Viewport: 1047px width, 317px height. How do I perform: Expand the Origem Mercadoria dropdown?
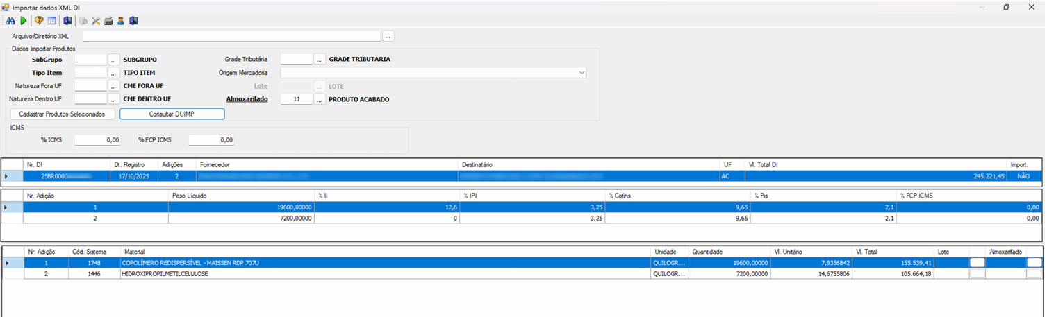coord(582,72)
